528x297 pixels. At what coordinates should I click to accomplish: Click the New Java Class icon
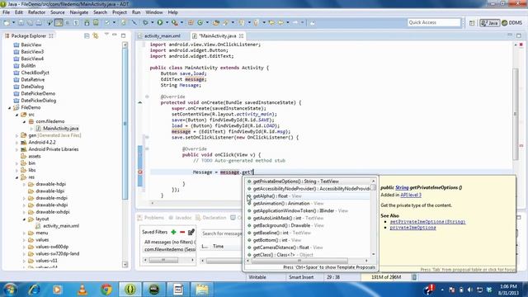200,22
